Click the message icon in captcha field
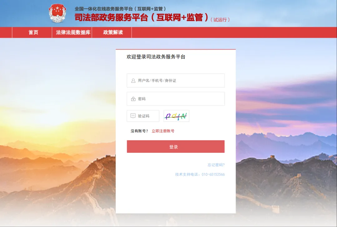Screen dimensions: 337x227 tap(133, 116)
